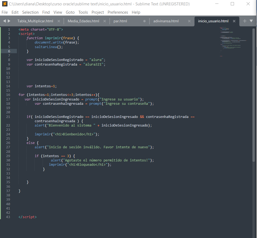Open the Tools menu
257x238 pixels.
(83, 12)
